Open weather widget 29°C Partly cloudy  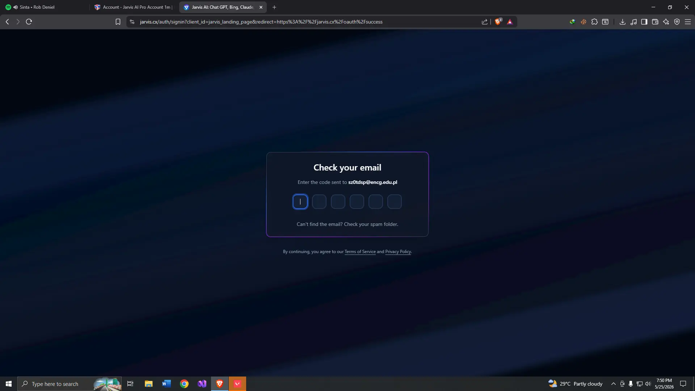point(576,384)
